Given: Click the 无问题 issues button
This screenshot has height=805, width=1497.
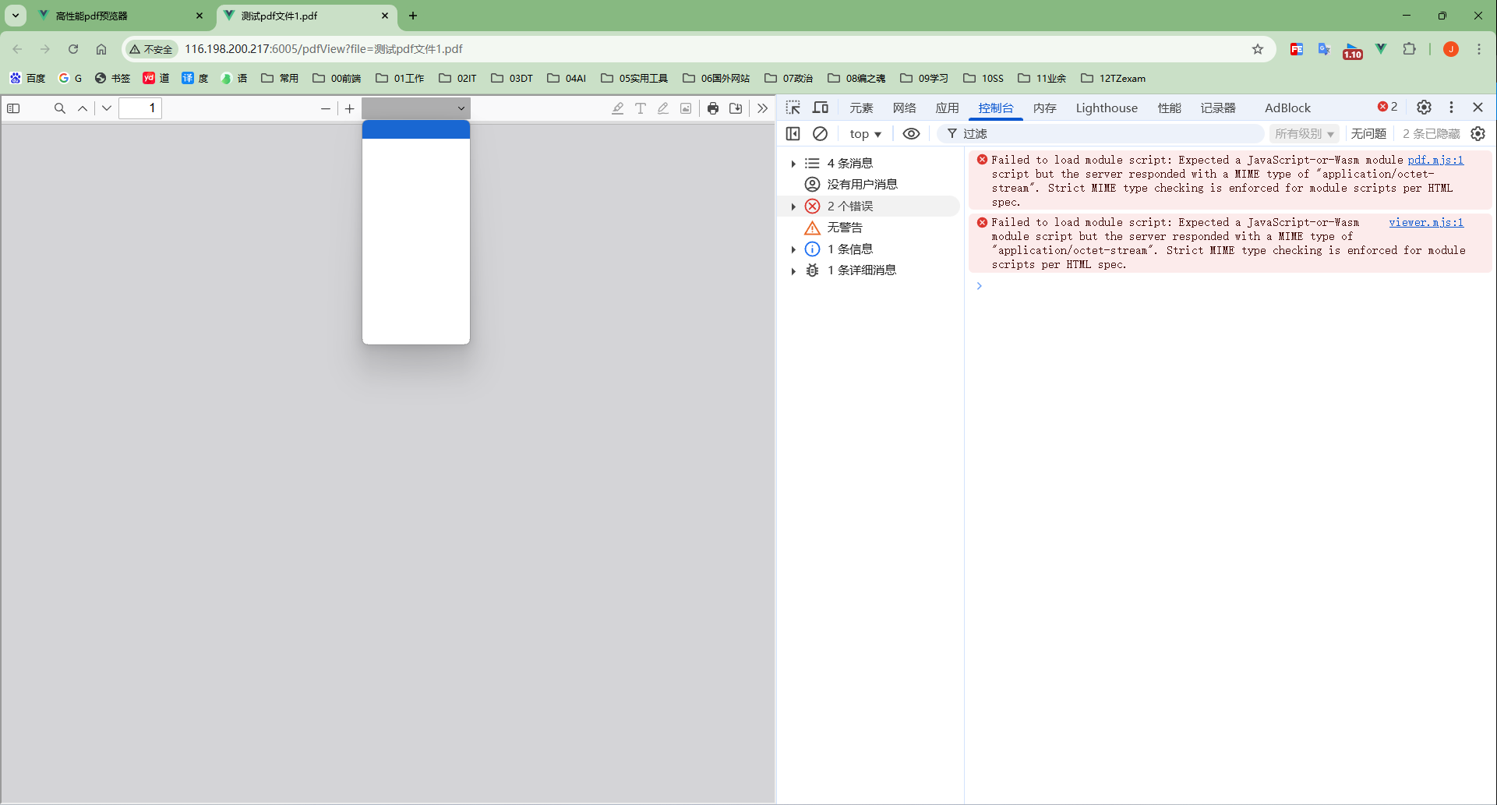Looking at the screenshot, I should tap(1368, 134).
